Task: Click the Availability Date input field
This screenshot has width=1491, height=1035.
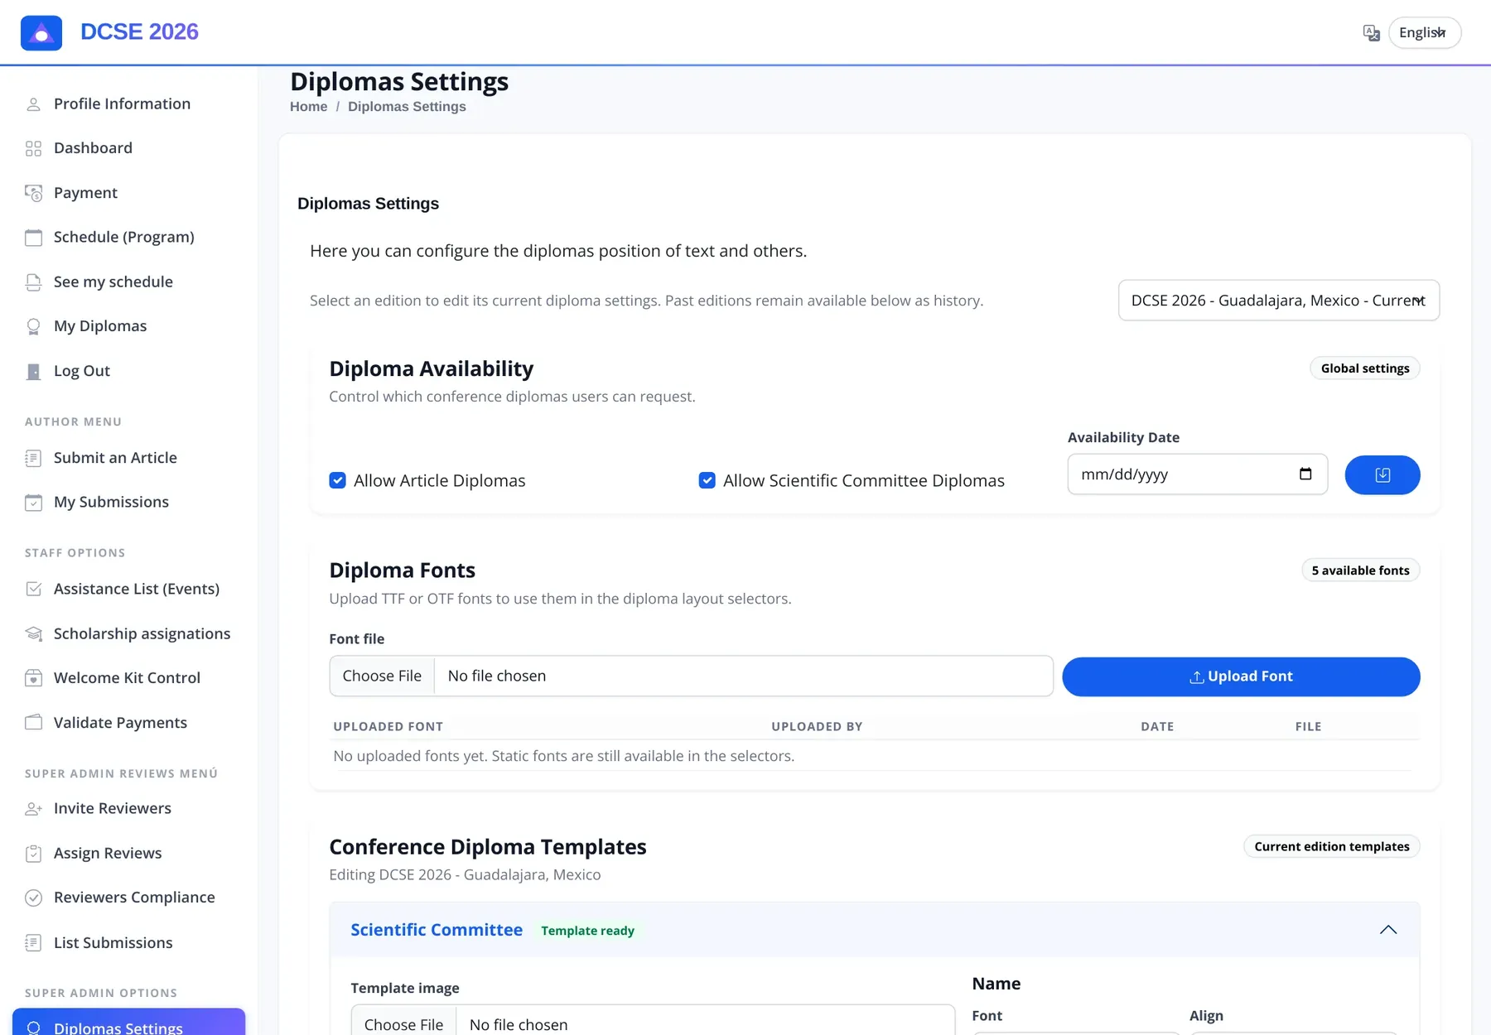Action: 1197,474
